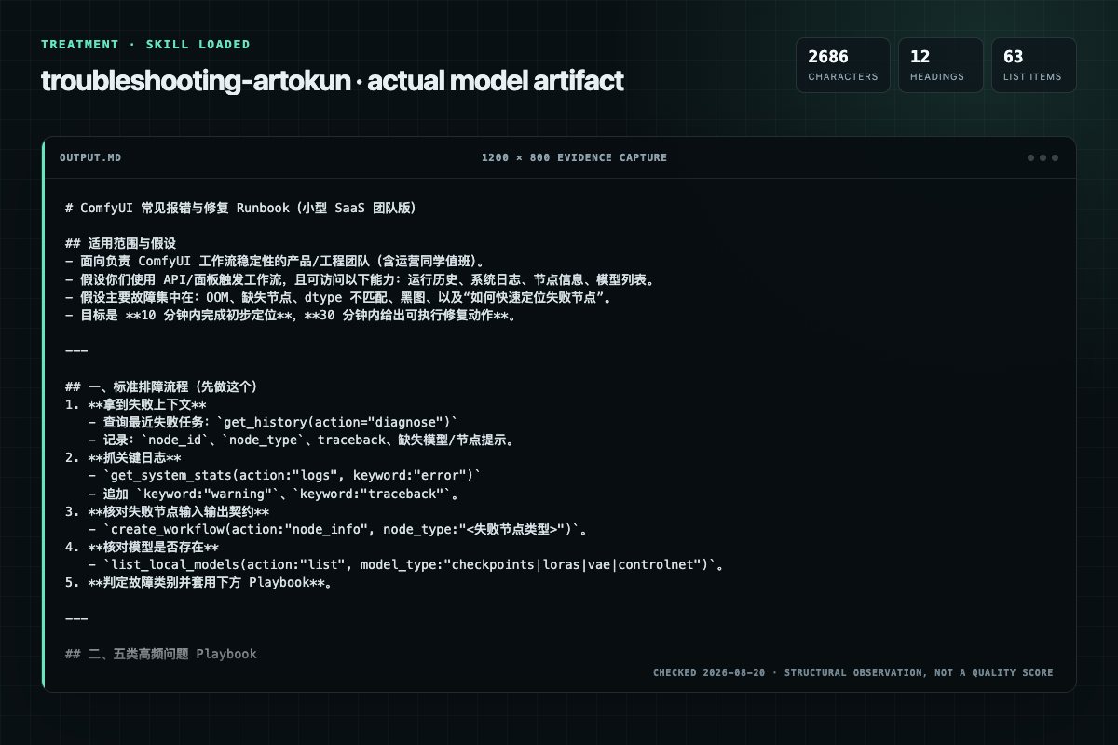Click the "## 适用范围与假设" heading
Screen dimensions: 1118x745
120,242
